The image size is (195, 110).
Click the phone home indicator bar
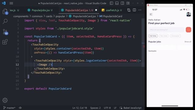(170, 106)
